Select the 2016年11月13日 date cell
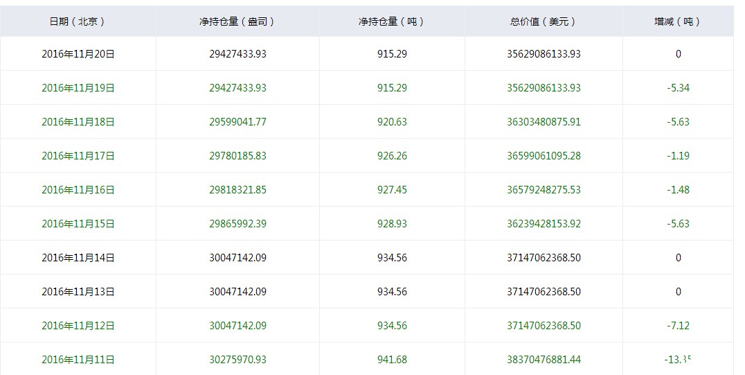745x375 pixels. 78,292
